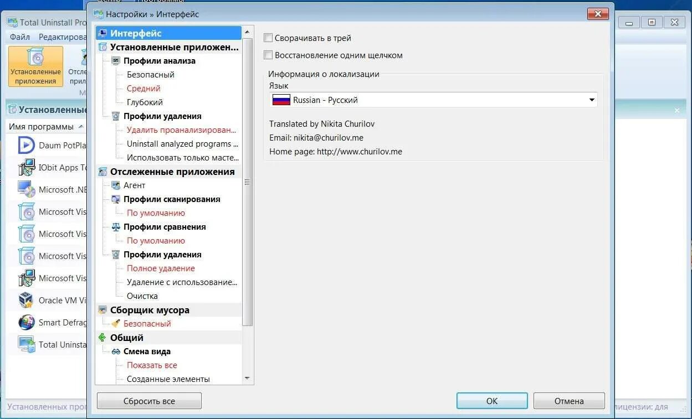This screenshot has width=692, height=419.
Task: Click the broom icon next to Безопасный
Action: [x=116, y=324]
